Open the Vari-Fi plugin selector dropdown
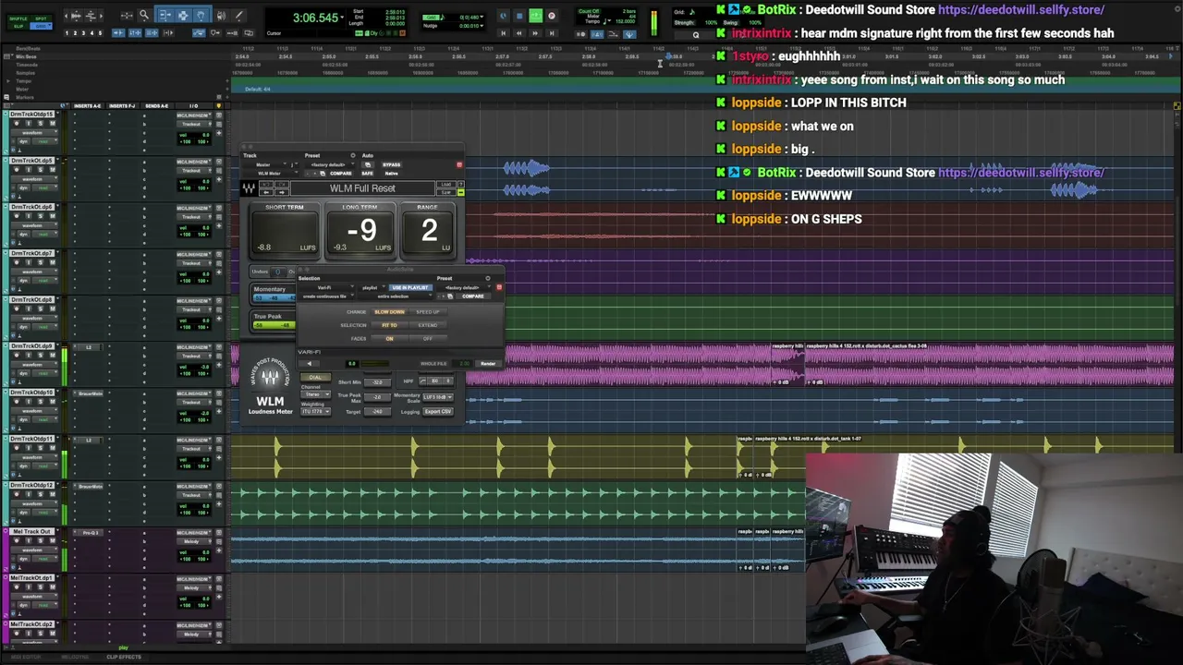 [324, 287]
